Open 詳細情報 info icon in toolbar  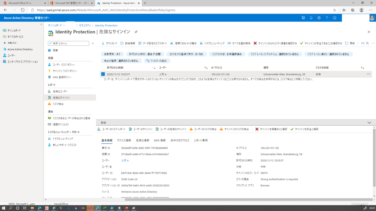pyautogui.click(x=122, y=43)
